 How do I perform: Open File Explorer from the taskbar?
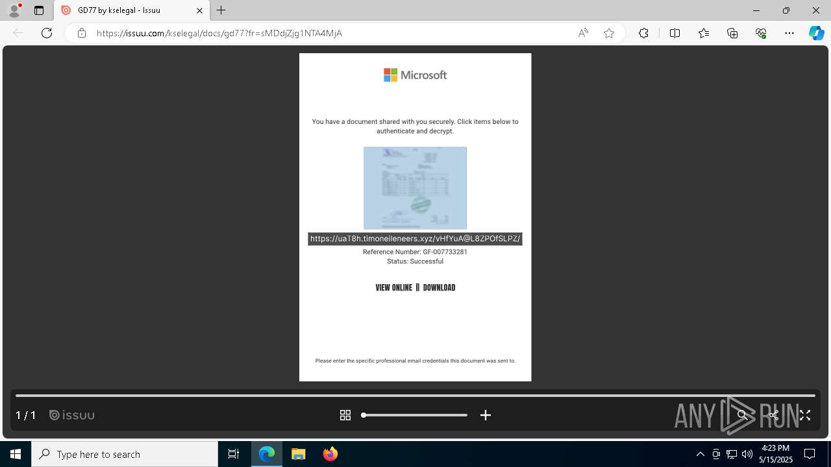pyautogui.click(x=299, y=454)
